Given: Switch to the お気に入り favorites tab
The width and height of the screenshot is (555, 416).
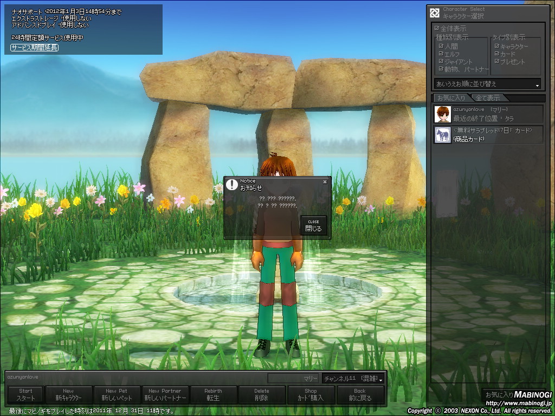Looking at the screenshot, I should (x=451, y=98).
